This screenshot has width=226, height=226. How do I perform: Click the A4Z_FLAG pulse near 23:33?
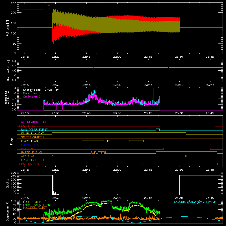(x=186, y=157)
